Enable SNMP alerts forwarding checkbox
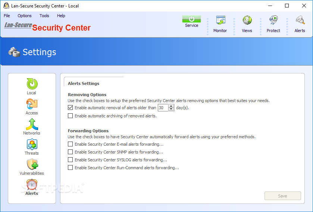 pyautogui.click(x=70, y=152)
